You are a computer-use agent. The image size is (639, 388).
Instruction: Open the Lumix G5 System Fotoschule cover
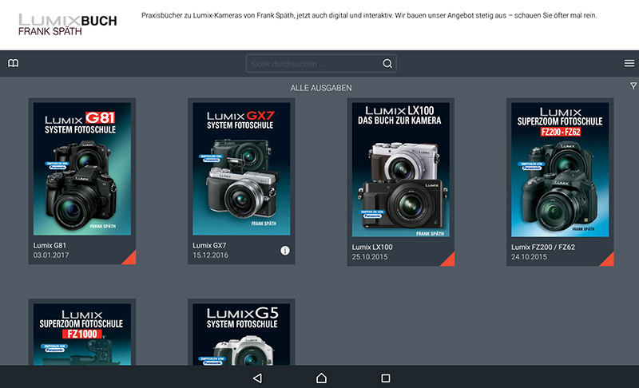click(x=241, y=335)
